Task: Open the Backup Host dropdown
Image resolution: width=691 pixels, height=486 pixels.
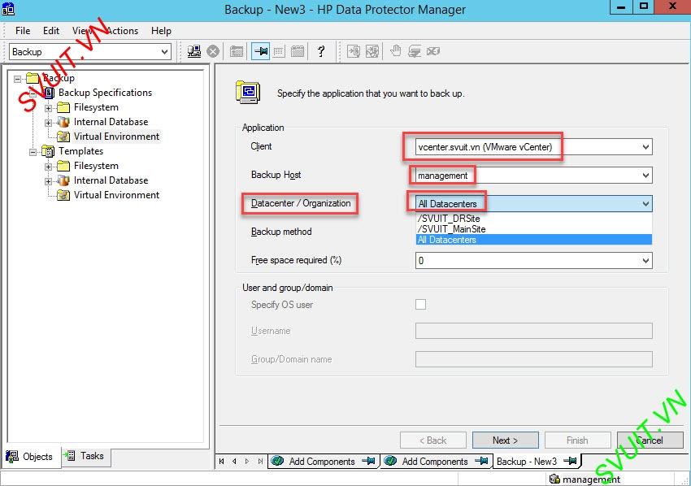Action: point(645,176)
